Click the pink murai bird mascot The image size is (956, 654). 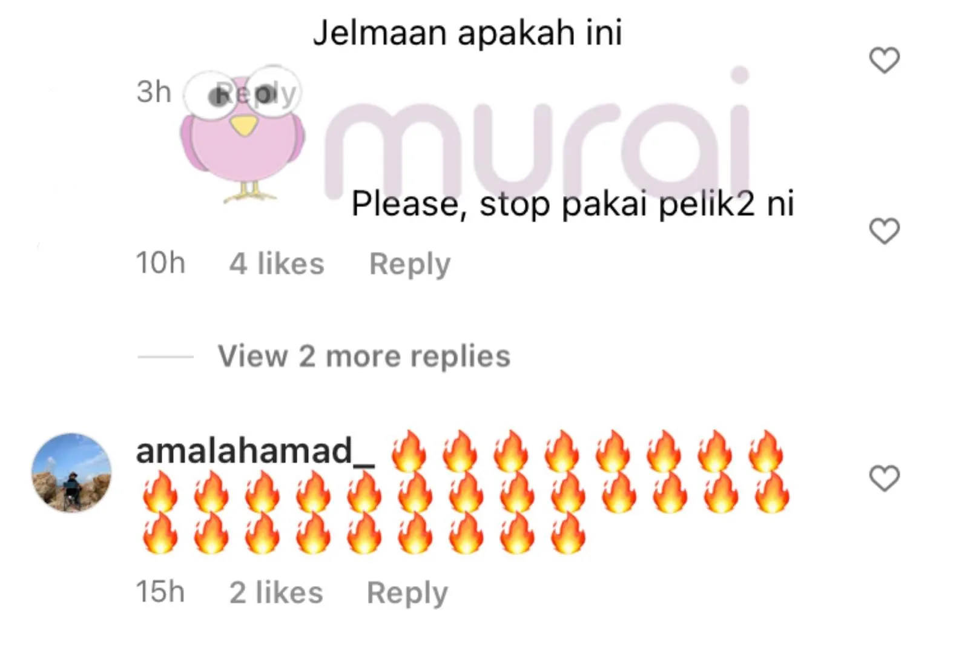point(242,133)
